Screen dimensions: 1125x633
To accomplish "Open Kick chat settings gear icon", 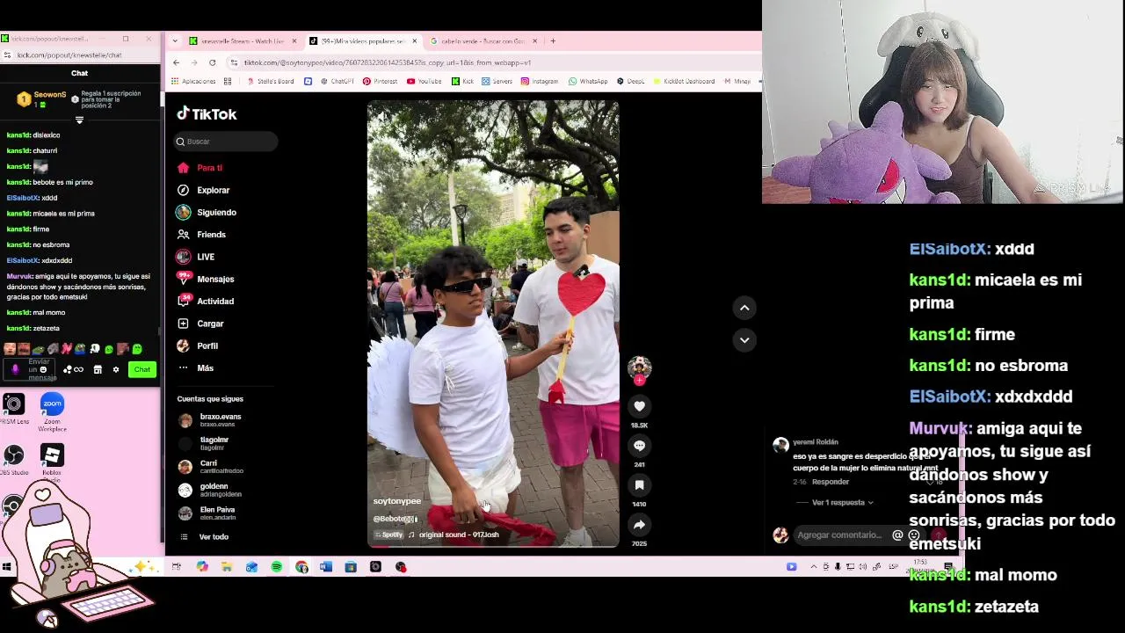I will coord(115,370).
